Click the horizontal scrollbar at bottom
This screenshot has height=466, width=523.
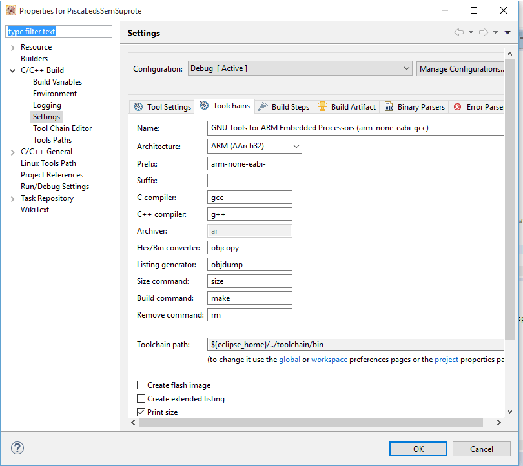coord(310,422)
